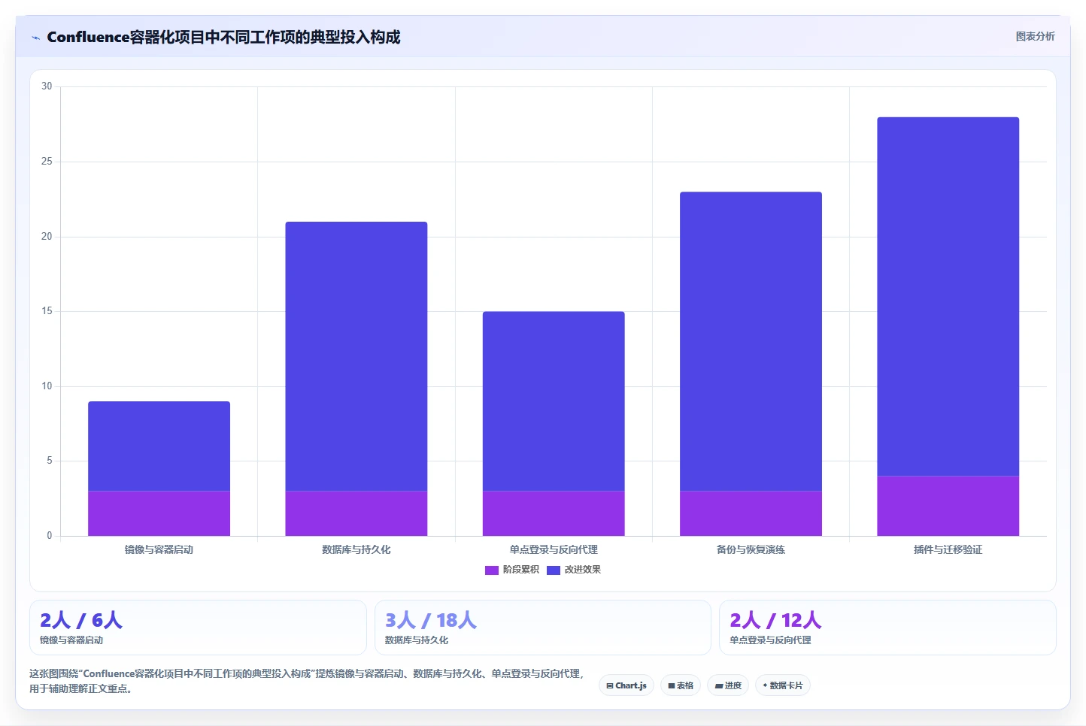Click the purple bar segment for 镜像与容器启动

pos(159,513)
